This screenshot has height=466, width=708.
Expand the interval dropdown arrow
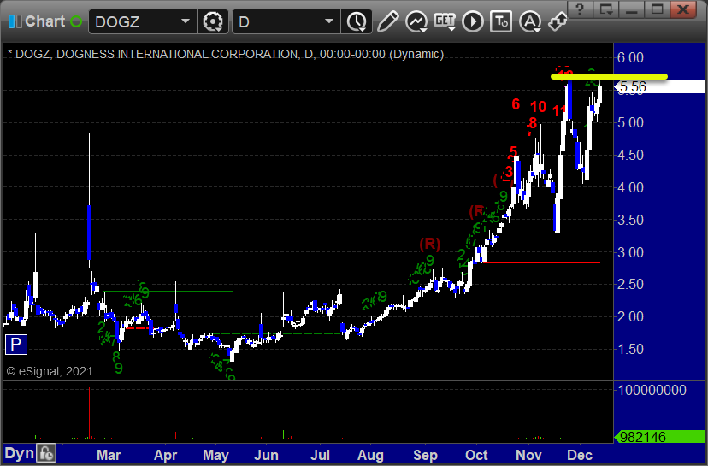(x=329, y=21)
